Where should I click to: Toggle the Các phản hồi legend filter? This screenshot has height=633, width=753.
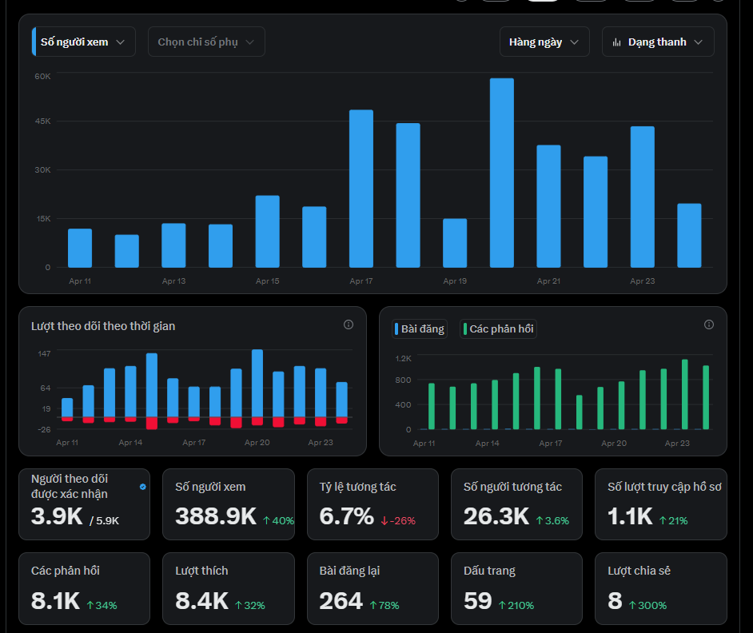tap(498, 329)
